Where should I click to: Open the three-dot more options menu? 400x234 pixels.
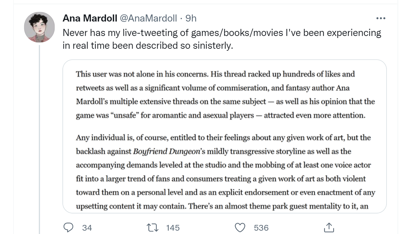point(380,18)
